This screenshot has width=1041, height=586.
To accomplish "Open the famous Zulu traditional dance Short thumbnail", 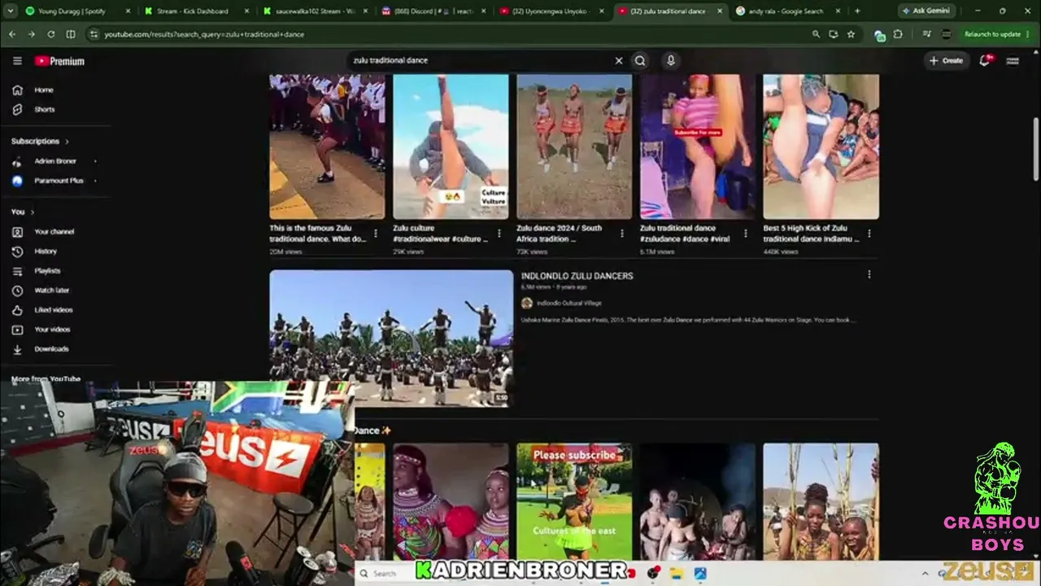I will pos(327,146).
